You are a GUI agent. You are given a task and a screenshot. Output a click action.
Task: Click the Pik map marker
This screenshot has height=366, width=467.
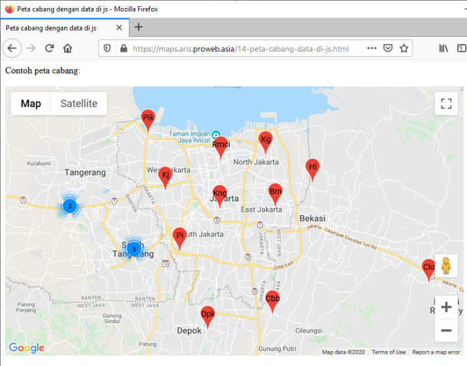pyautogui.click(x=148, y=120)
